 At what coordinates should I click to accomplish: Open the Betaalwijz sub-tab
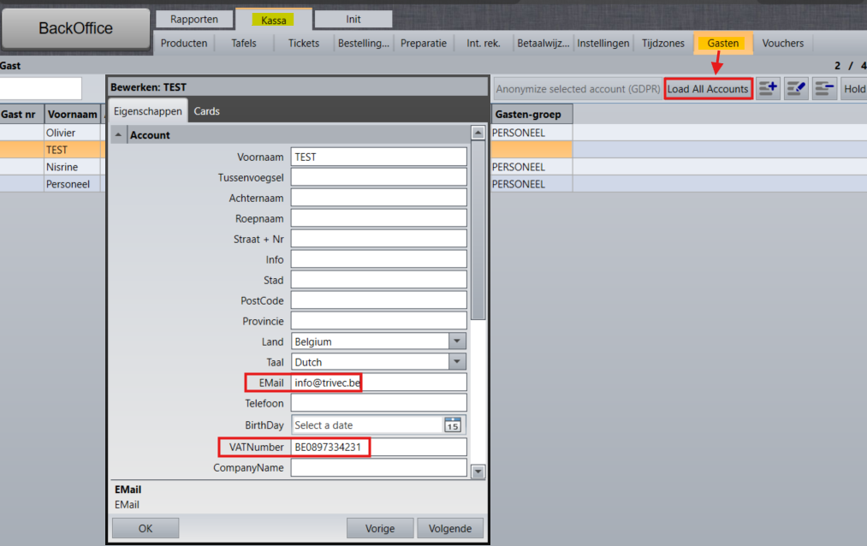tap(543, 43)
